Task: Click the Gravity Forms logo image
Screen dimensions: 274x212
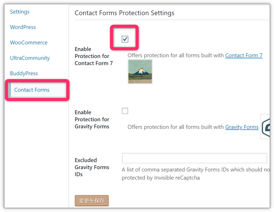Action: (266, 126)
